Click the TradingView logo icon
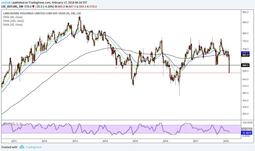 pos(22,147)
